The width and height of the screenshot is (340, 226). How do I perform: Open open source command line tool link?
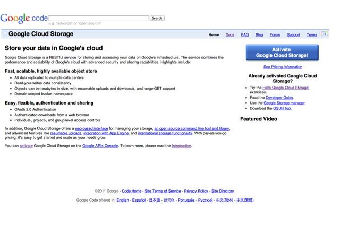[x=192, y=128]
